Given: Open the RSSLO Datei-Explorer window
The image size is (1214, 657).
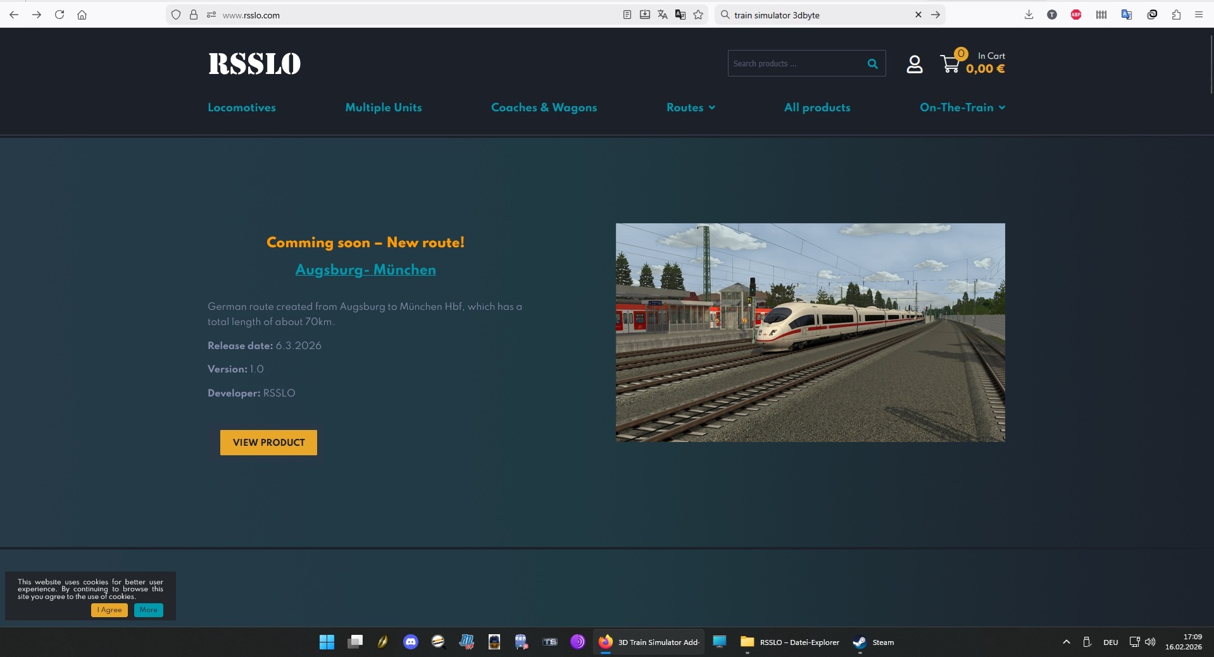Looking at the screenshot, I should [x=790, y=642].
